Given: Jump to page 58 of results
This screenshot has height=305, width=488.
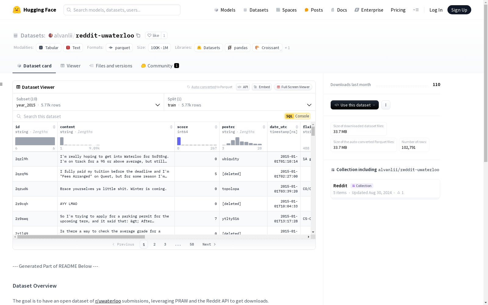Looking at the screenshot, I should (192, 244).
